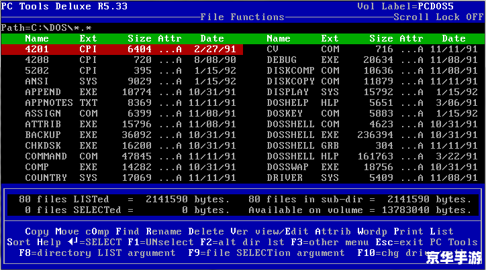Click the File Functions heading
This screenshot has height=270, width=486.
(243, 17)
